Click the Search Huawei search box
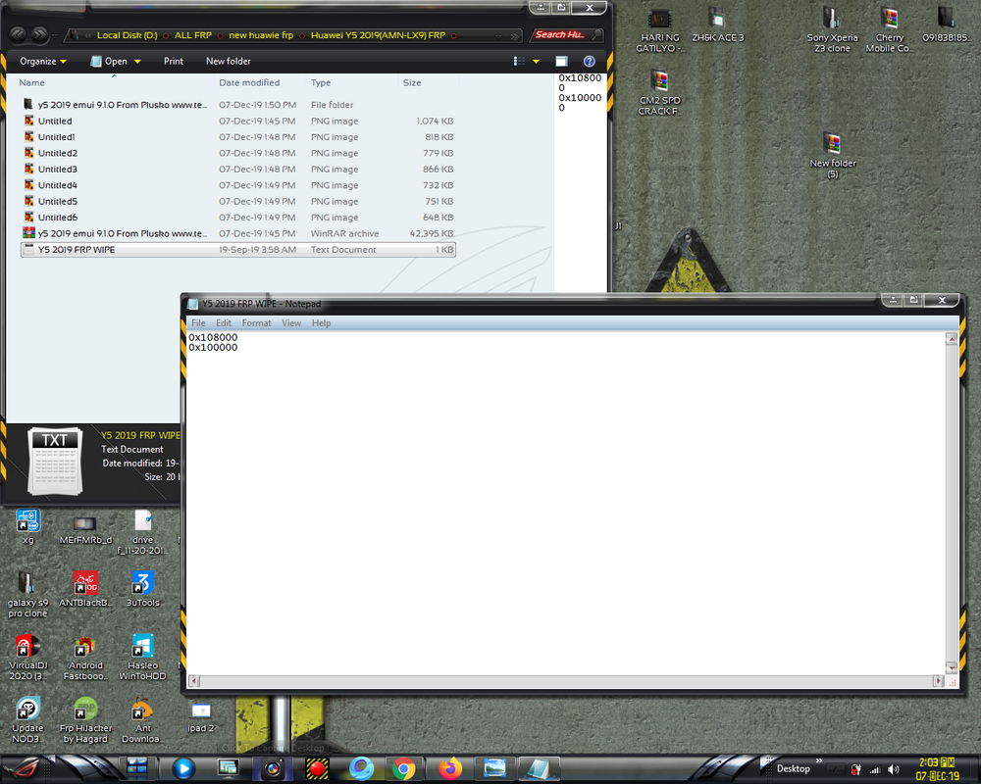 [566, 35]
